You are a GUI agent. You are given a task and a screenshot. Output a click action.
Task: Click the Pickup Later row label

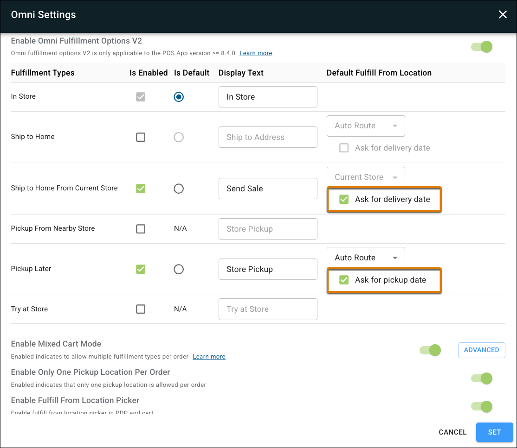[31, 269]
